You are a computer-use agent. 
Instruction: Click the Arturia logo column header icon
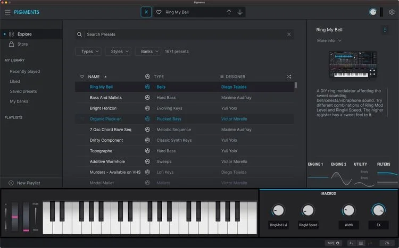pos(147,76)
